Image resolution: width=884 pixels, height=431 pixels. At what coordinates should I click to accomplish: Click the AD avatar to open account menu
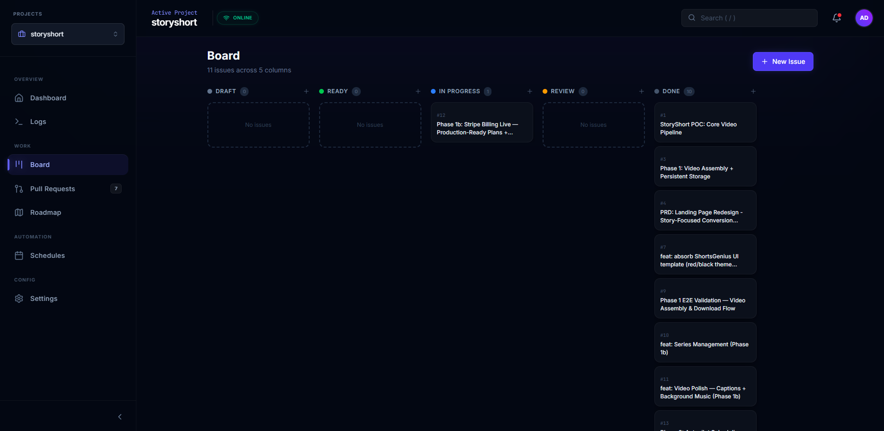click(x=864, y=18)
